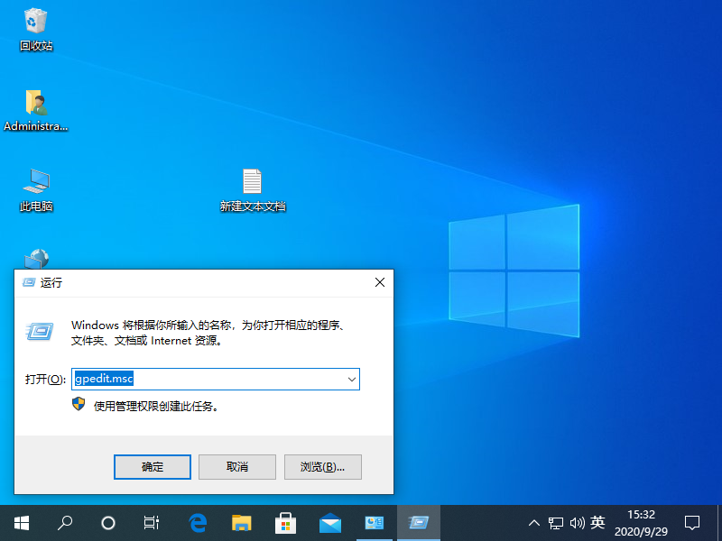
Task: Launch Microsoft Edge from taskbar
Action: 198,523
